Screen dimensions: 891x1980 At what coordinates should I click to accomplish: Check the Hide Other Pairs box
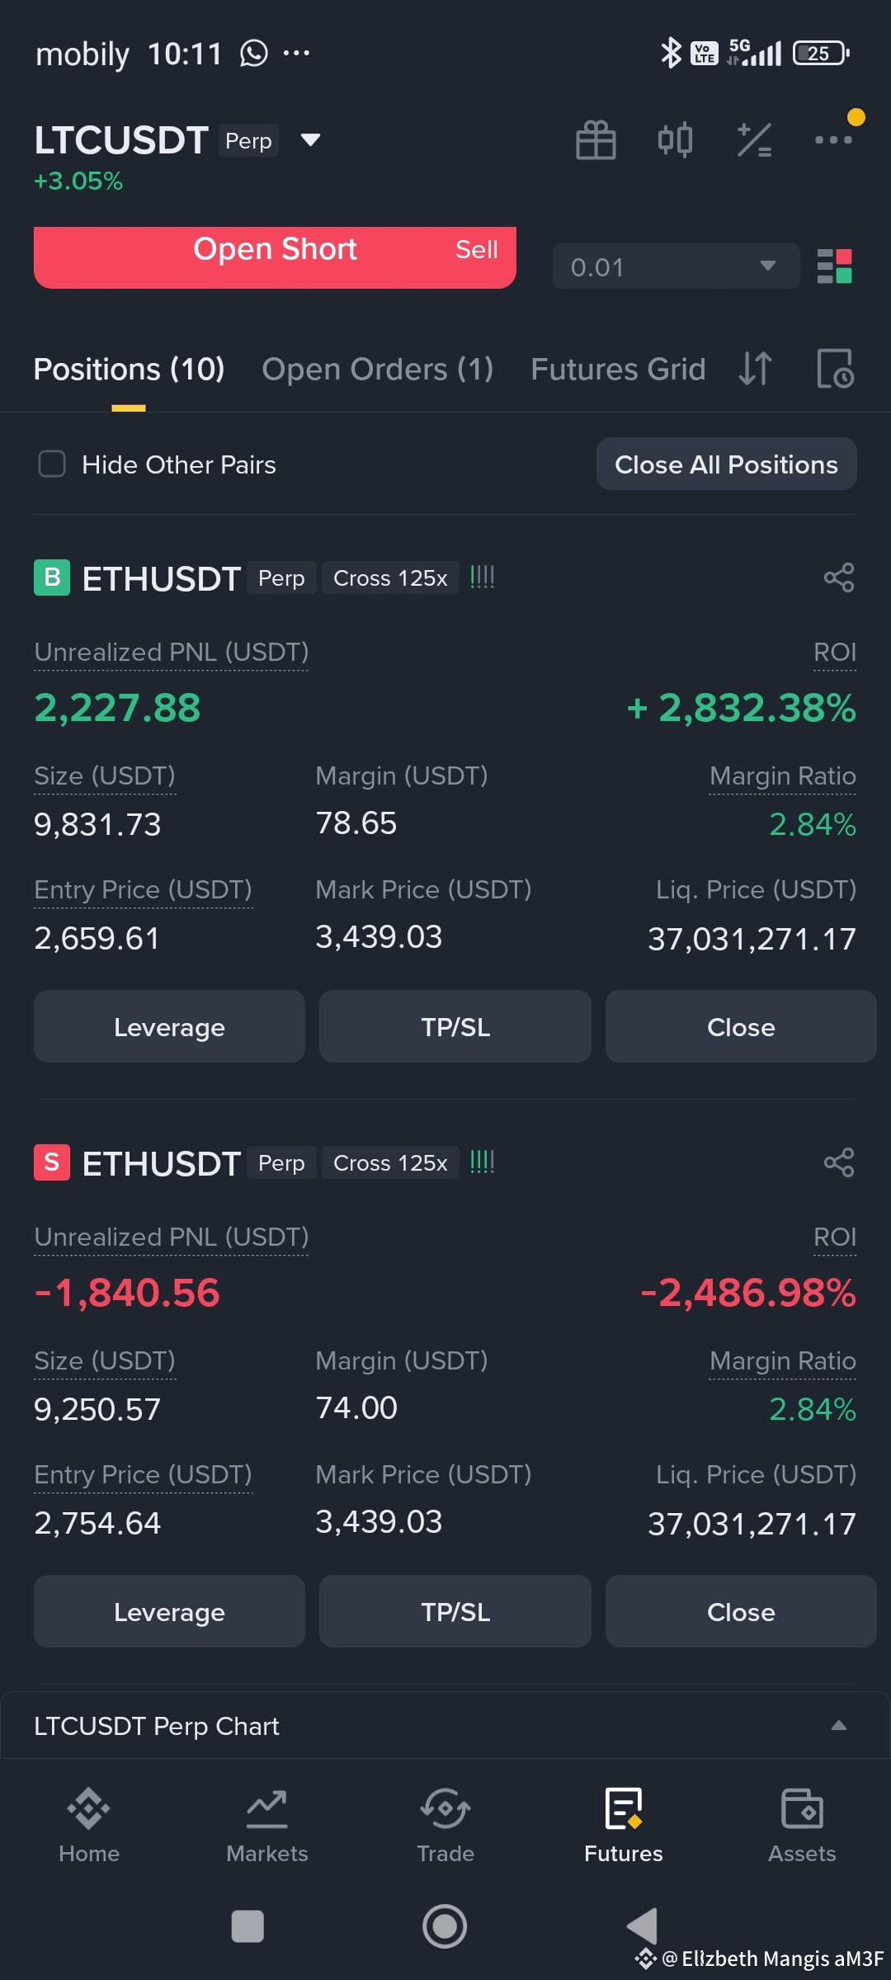[x=52, y=464]
